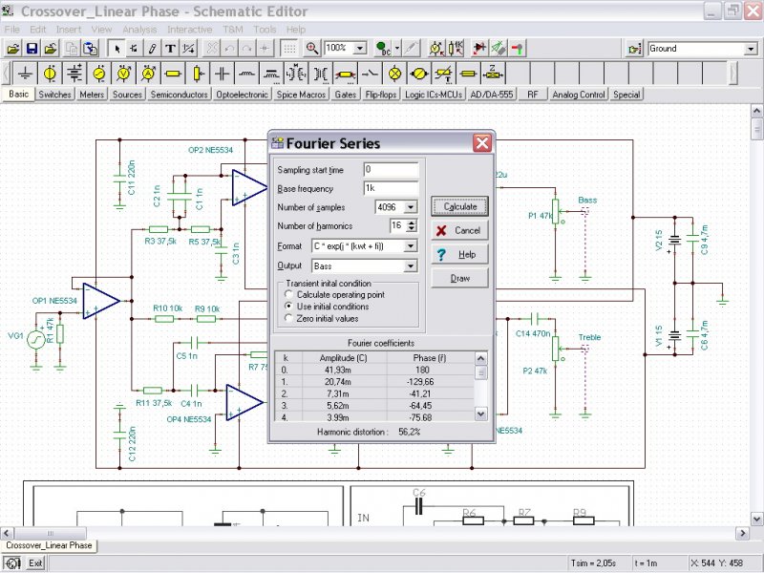
Task: Click the Draw button
Action: [x=459, y=278]
